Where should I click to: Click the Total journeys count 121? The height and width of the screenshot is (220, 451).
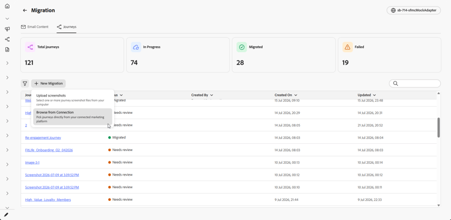[29, 62]
